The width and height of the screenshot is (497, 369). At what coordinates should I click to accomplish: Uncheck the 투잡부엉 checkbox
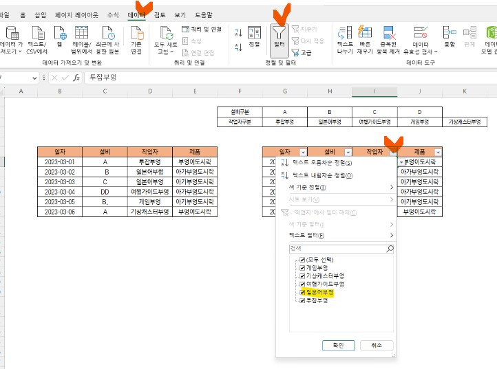302,301
